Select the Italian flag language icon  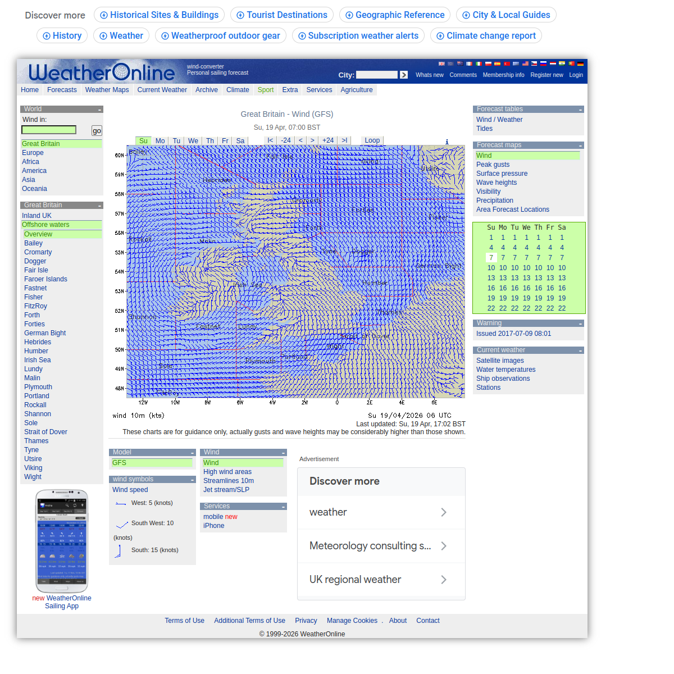point(479,63)
